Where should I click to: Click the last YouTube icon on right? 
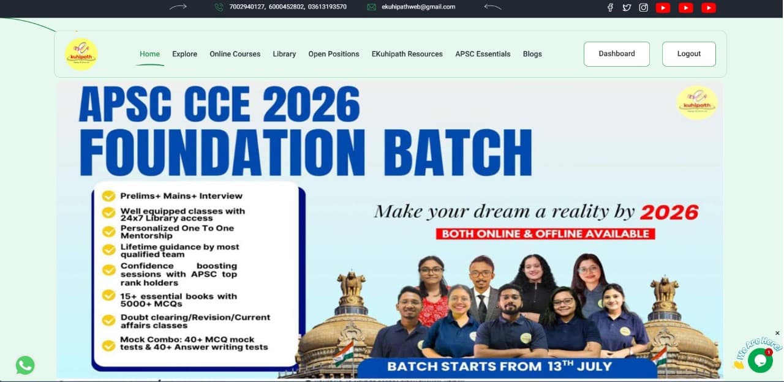click(x=709, y=8)
